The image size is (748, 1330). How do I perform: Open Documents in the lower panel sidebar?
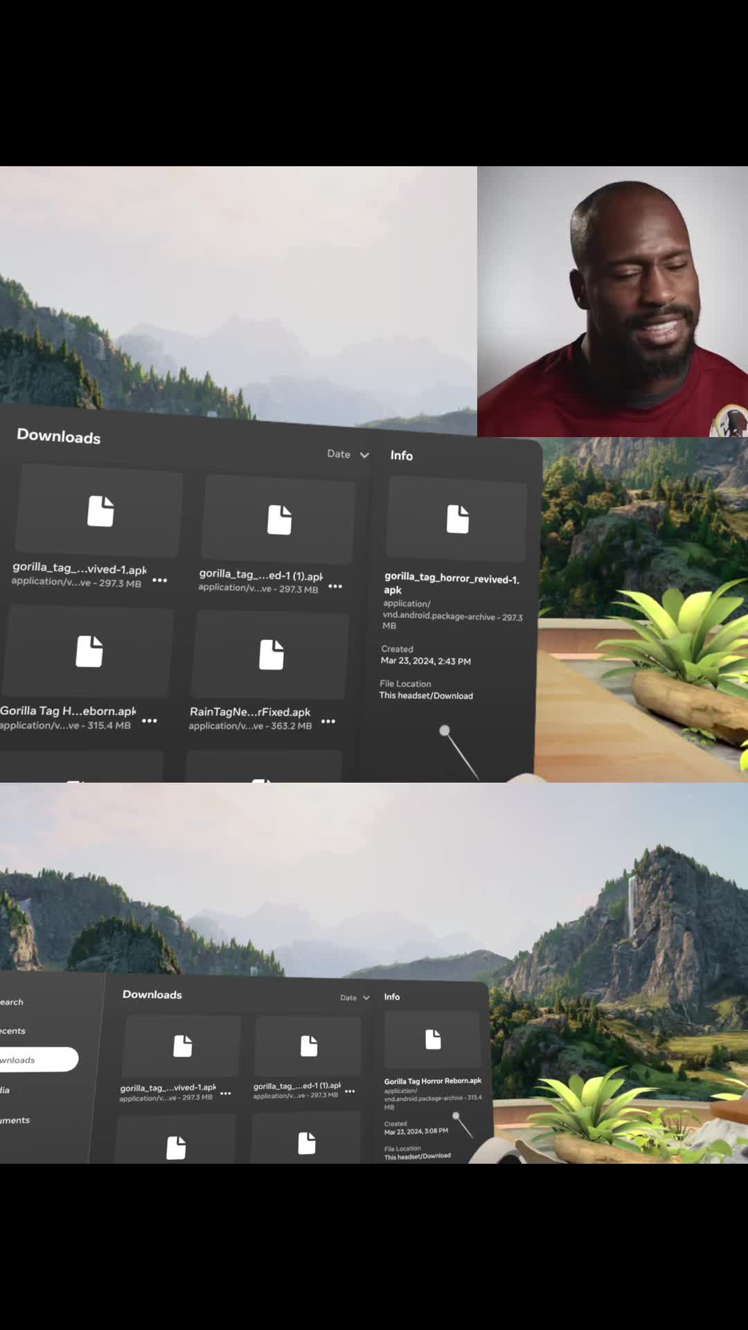coord(15,1120)
